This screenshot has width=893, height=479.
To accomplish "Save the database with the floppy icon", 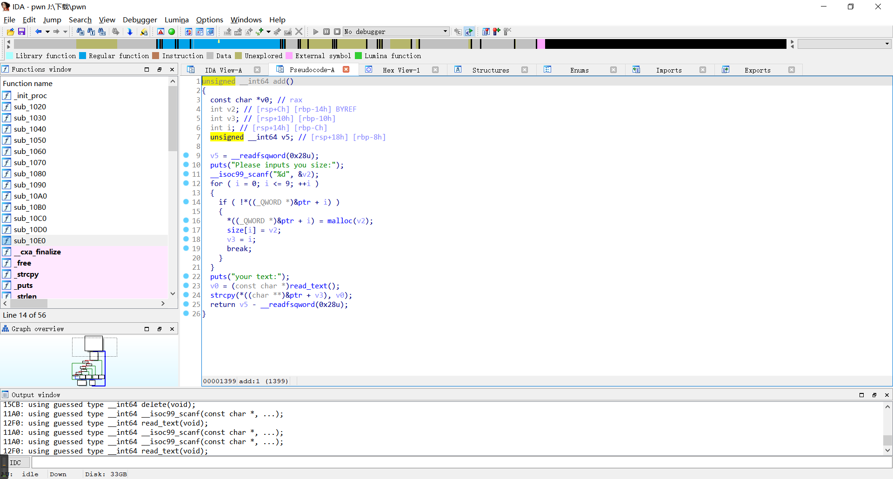I will pyautogui.click(x=21, y=32).
